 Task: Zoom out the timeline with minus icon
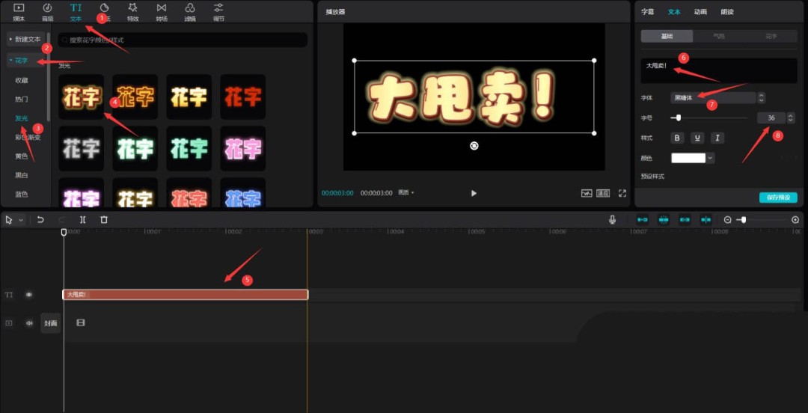click(728, 220)
